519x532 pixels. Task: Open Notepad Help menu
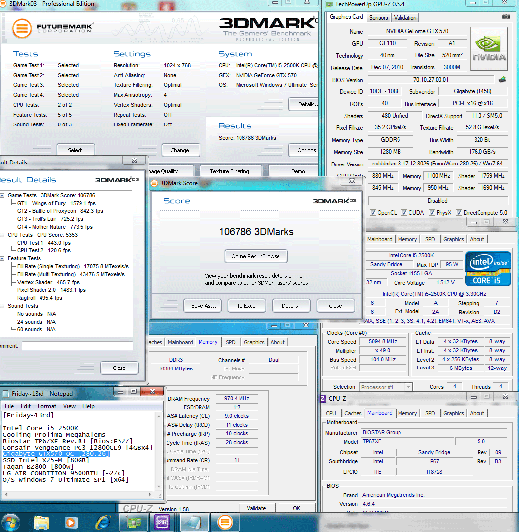click(88, 406)
